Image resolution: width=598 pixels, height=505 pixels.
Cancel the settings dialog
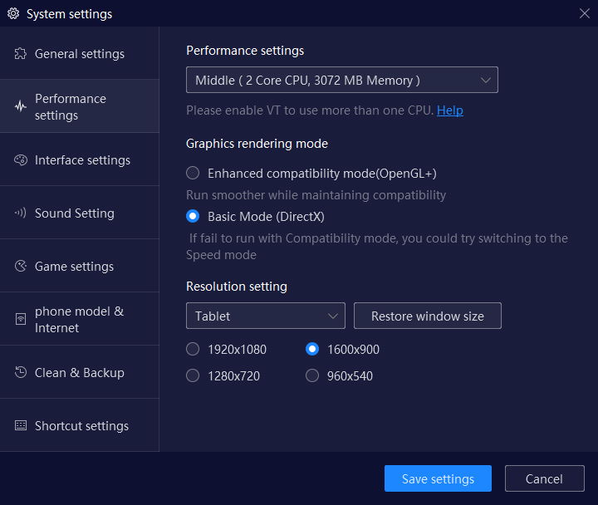click(545, 478)
